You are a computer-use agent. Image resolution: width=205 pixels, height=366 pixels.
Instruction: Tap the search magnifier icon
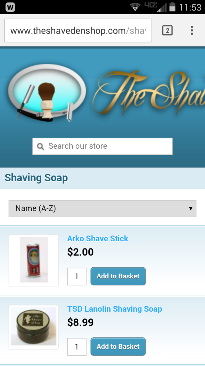[x=41, y=147]
